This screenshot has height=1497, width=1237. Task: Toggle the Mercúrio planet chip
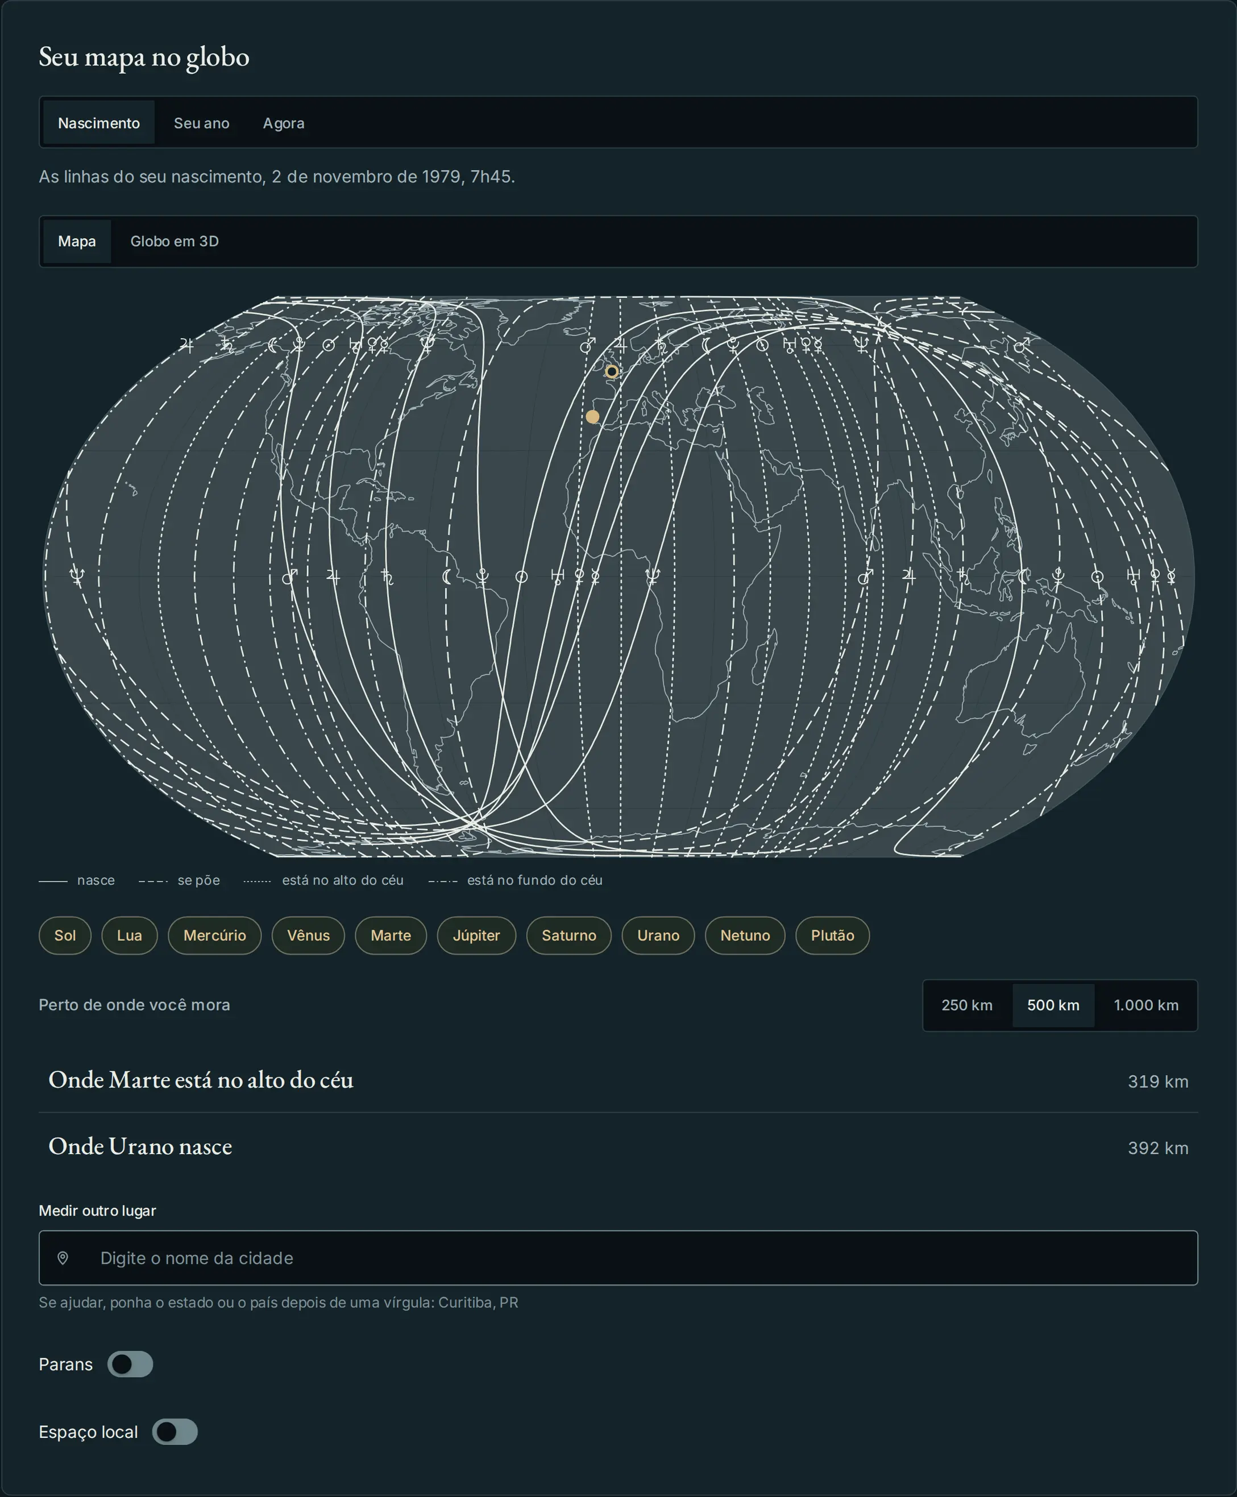point(214,935)
